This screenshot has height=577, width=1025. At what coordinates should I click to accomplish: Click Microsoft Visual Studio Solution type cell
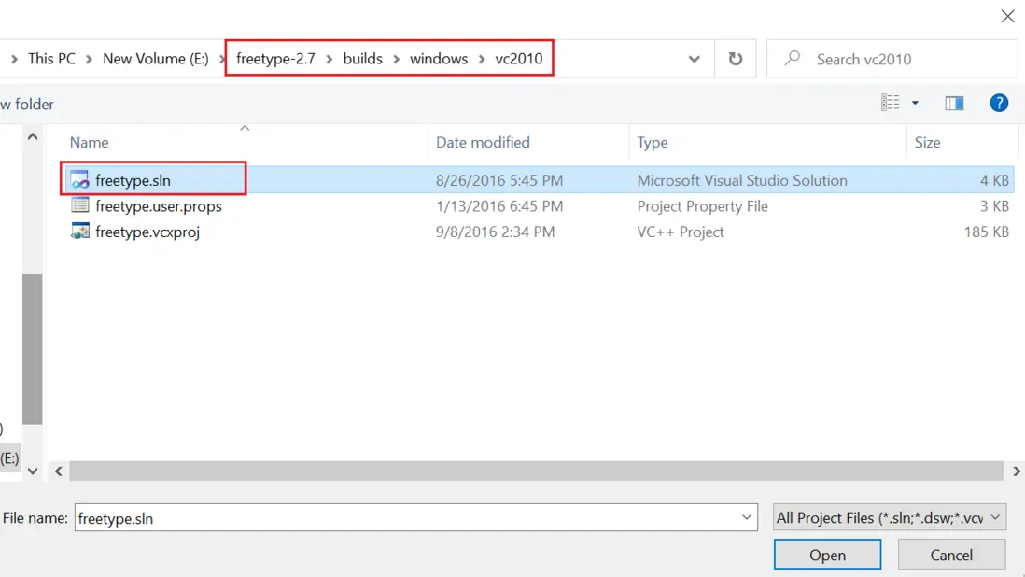[x=742, y=180]
